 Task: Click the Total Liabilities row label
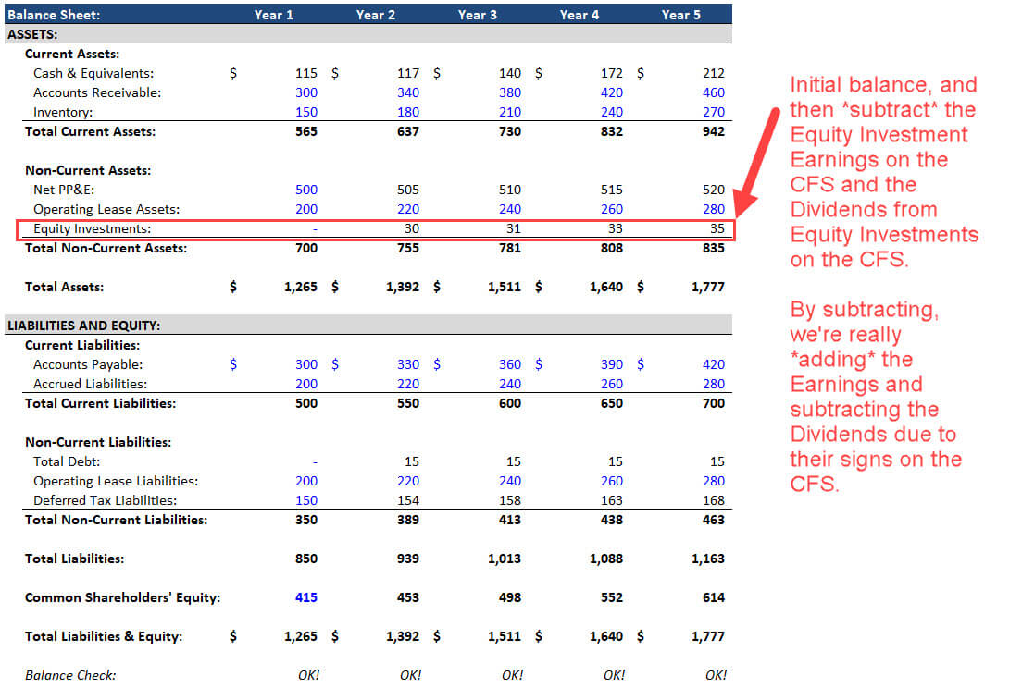(x=74, y=559)
